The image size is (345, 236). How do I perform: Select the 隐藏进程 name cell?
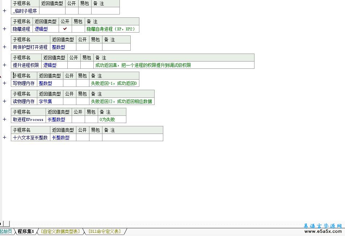22,29
